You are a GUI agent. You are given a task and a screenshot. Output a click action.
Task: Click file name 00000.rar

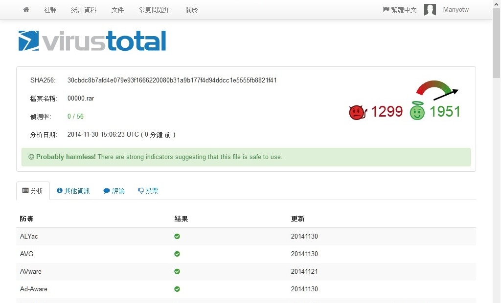[x=81, y=98]
